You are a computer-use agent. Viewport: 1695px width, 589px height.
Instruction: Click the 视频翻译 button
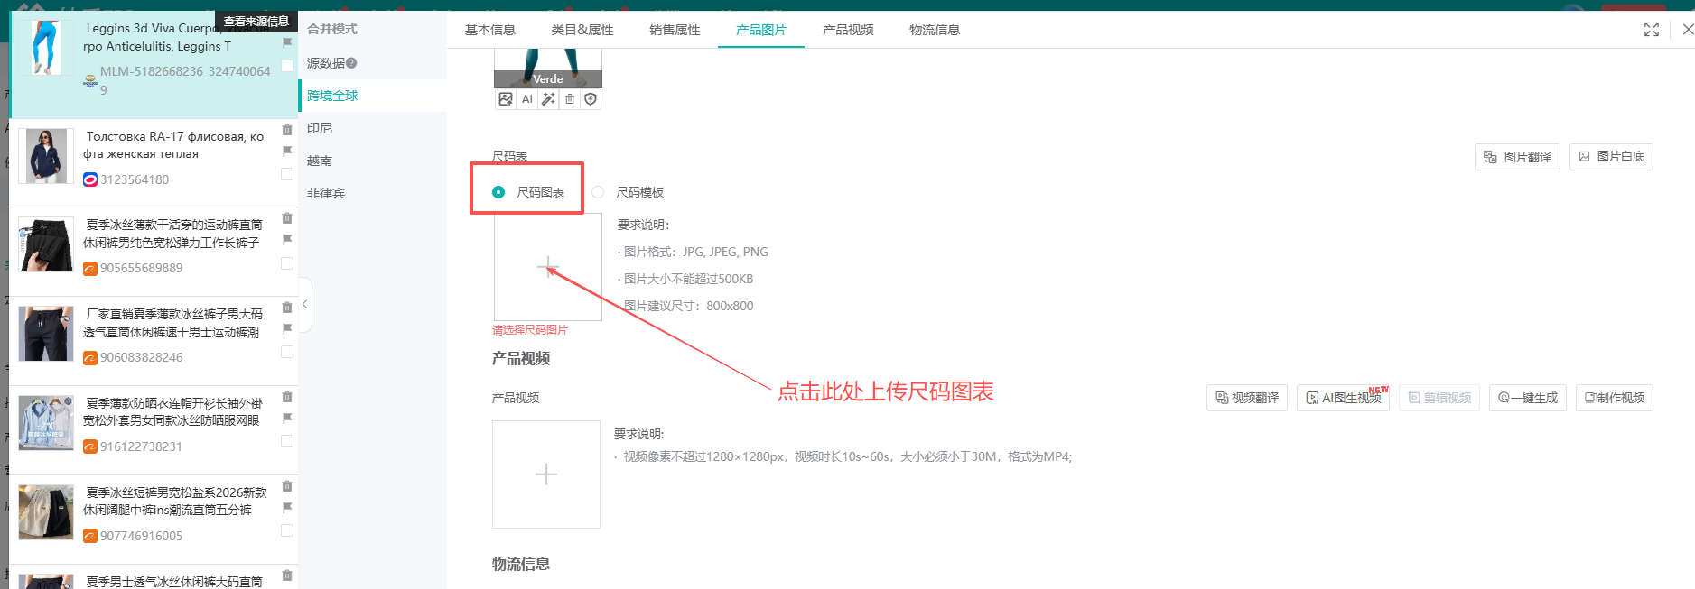pyautogui.click(x=1247, y=398)
